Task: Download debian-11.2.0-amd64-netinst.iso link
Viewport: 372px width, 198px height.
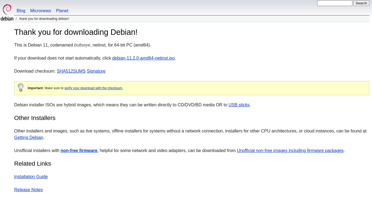Action: click(143, 58)
